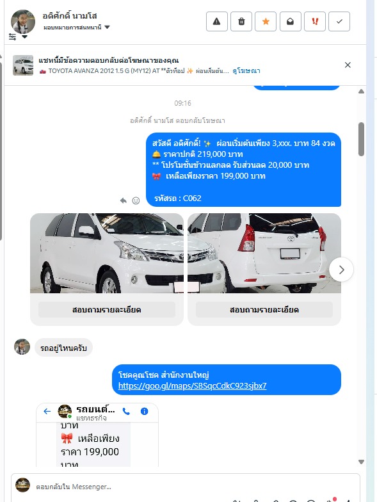
Task: Click the chat vertical scrollbar thumb
Action: coord(361,139)
